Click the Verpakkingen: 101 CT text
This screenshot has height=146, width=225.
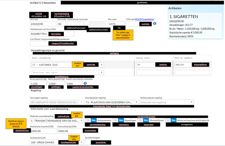tap(181, 25)
